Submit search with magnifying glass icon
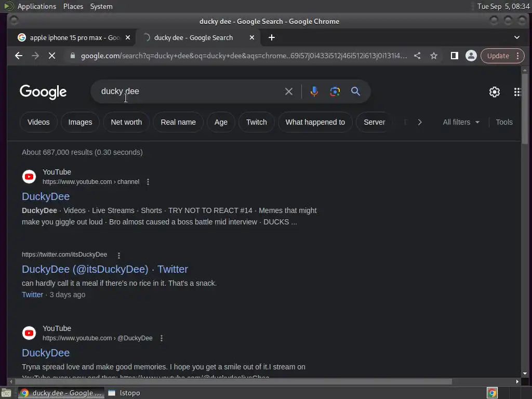The image size is (532, 399). (355, 91)
